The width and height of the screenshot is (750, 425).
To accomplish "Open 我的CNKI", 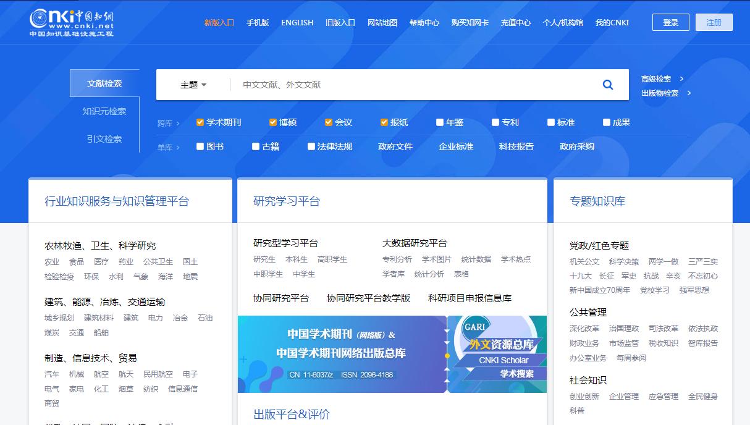I will pyautogui.click(x=612, y=22).
